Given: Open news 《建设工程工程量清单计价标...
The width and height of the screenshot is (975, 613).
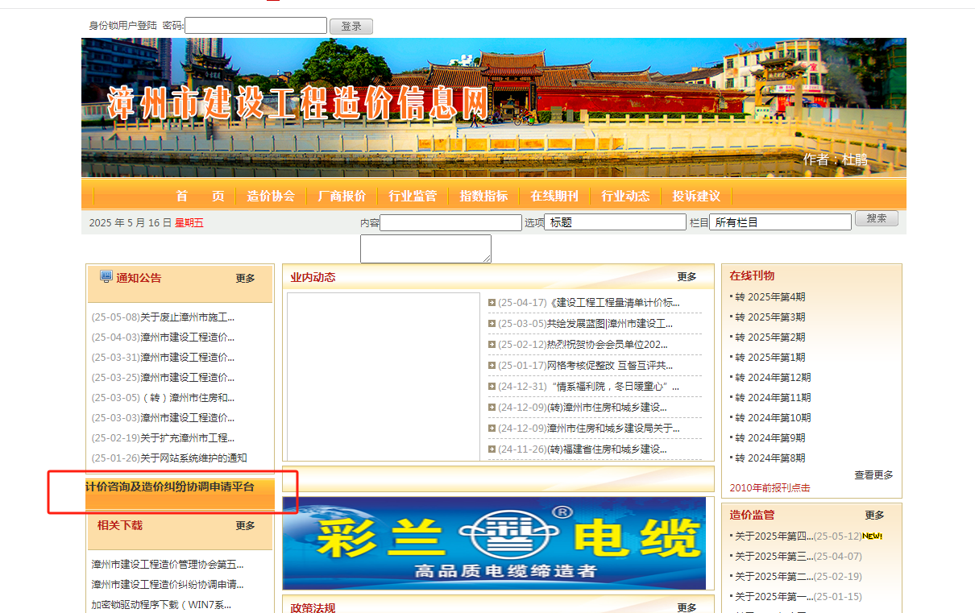Looking at the screenshot, I should (615, 303).
